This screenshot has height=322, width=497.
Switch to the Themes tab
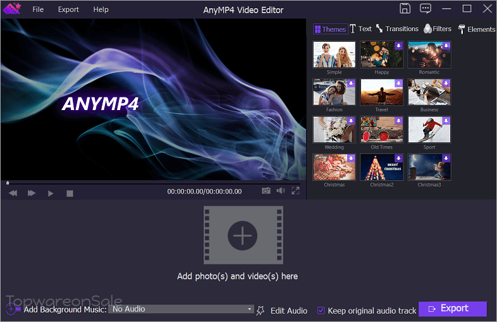point(330,29)
